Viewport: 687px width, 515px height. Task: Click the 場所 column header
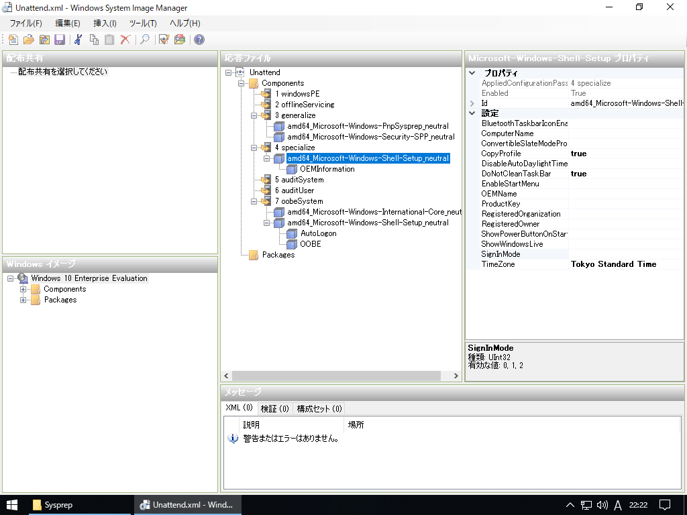(x=512, y=424)
